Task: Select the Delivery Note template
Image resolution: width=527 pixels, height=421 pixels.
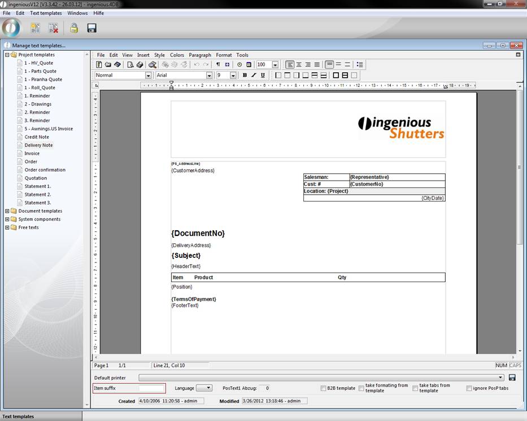Action: click(x=38, y=145)
